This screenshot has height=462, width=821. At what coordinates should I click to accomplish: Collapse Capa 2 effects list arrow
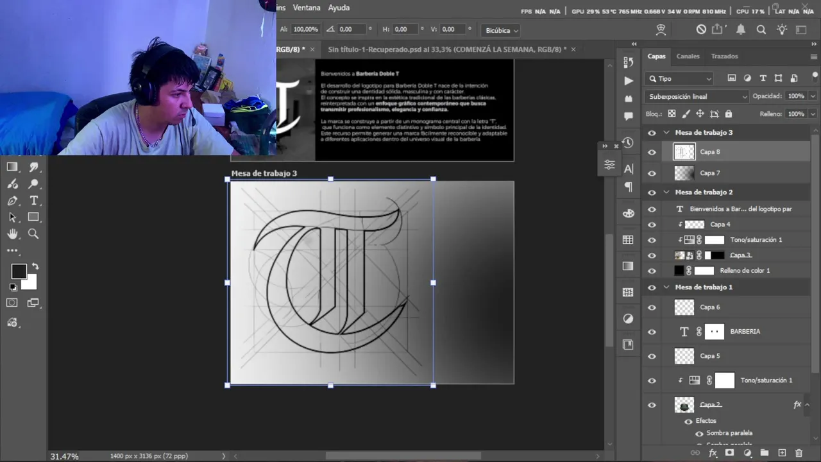[807, 405]
